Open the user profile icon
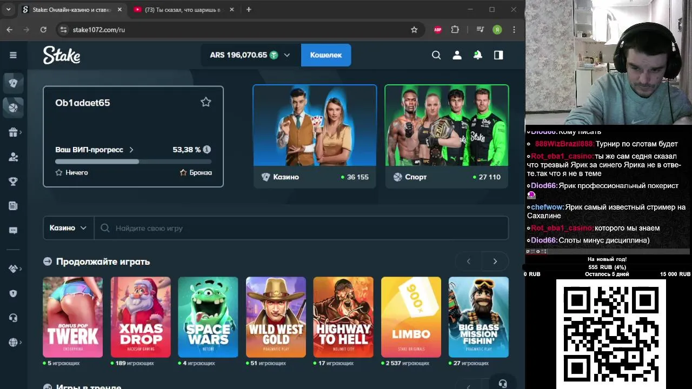This screenshot has height=389, width=692. (457, 55)
